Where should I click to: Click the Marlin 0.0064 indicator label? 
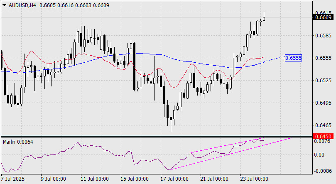[18, 142]
